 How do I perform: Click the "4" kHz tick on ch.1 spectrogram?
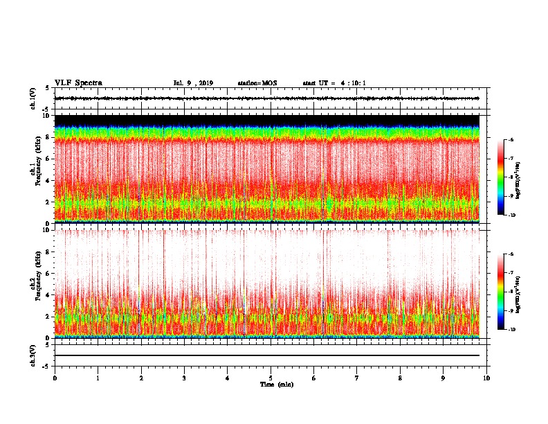coord(47,181)
